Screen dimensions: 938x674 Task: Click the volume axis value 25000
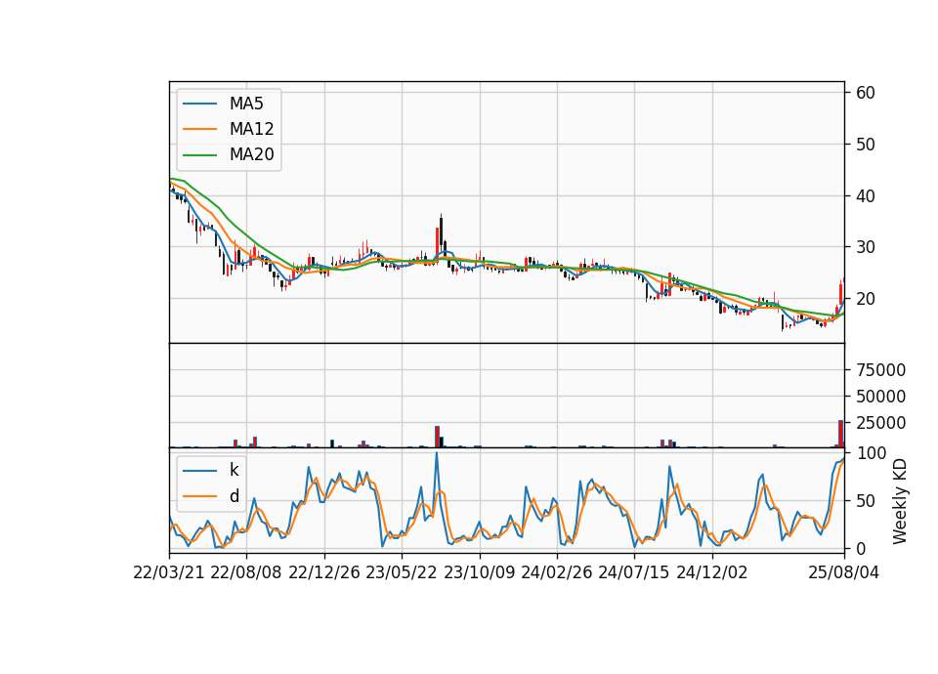tap(880, 423)
